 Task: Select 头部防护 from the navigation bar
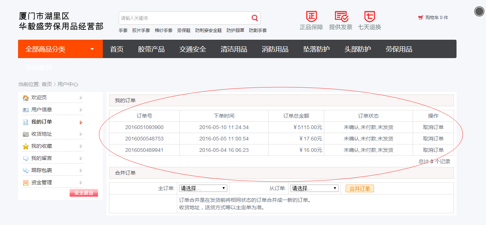357,49
